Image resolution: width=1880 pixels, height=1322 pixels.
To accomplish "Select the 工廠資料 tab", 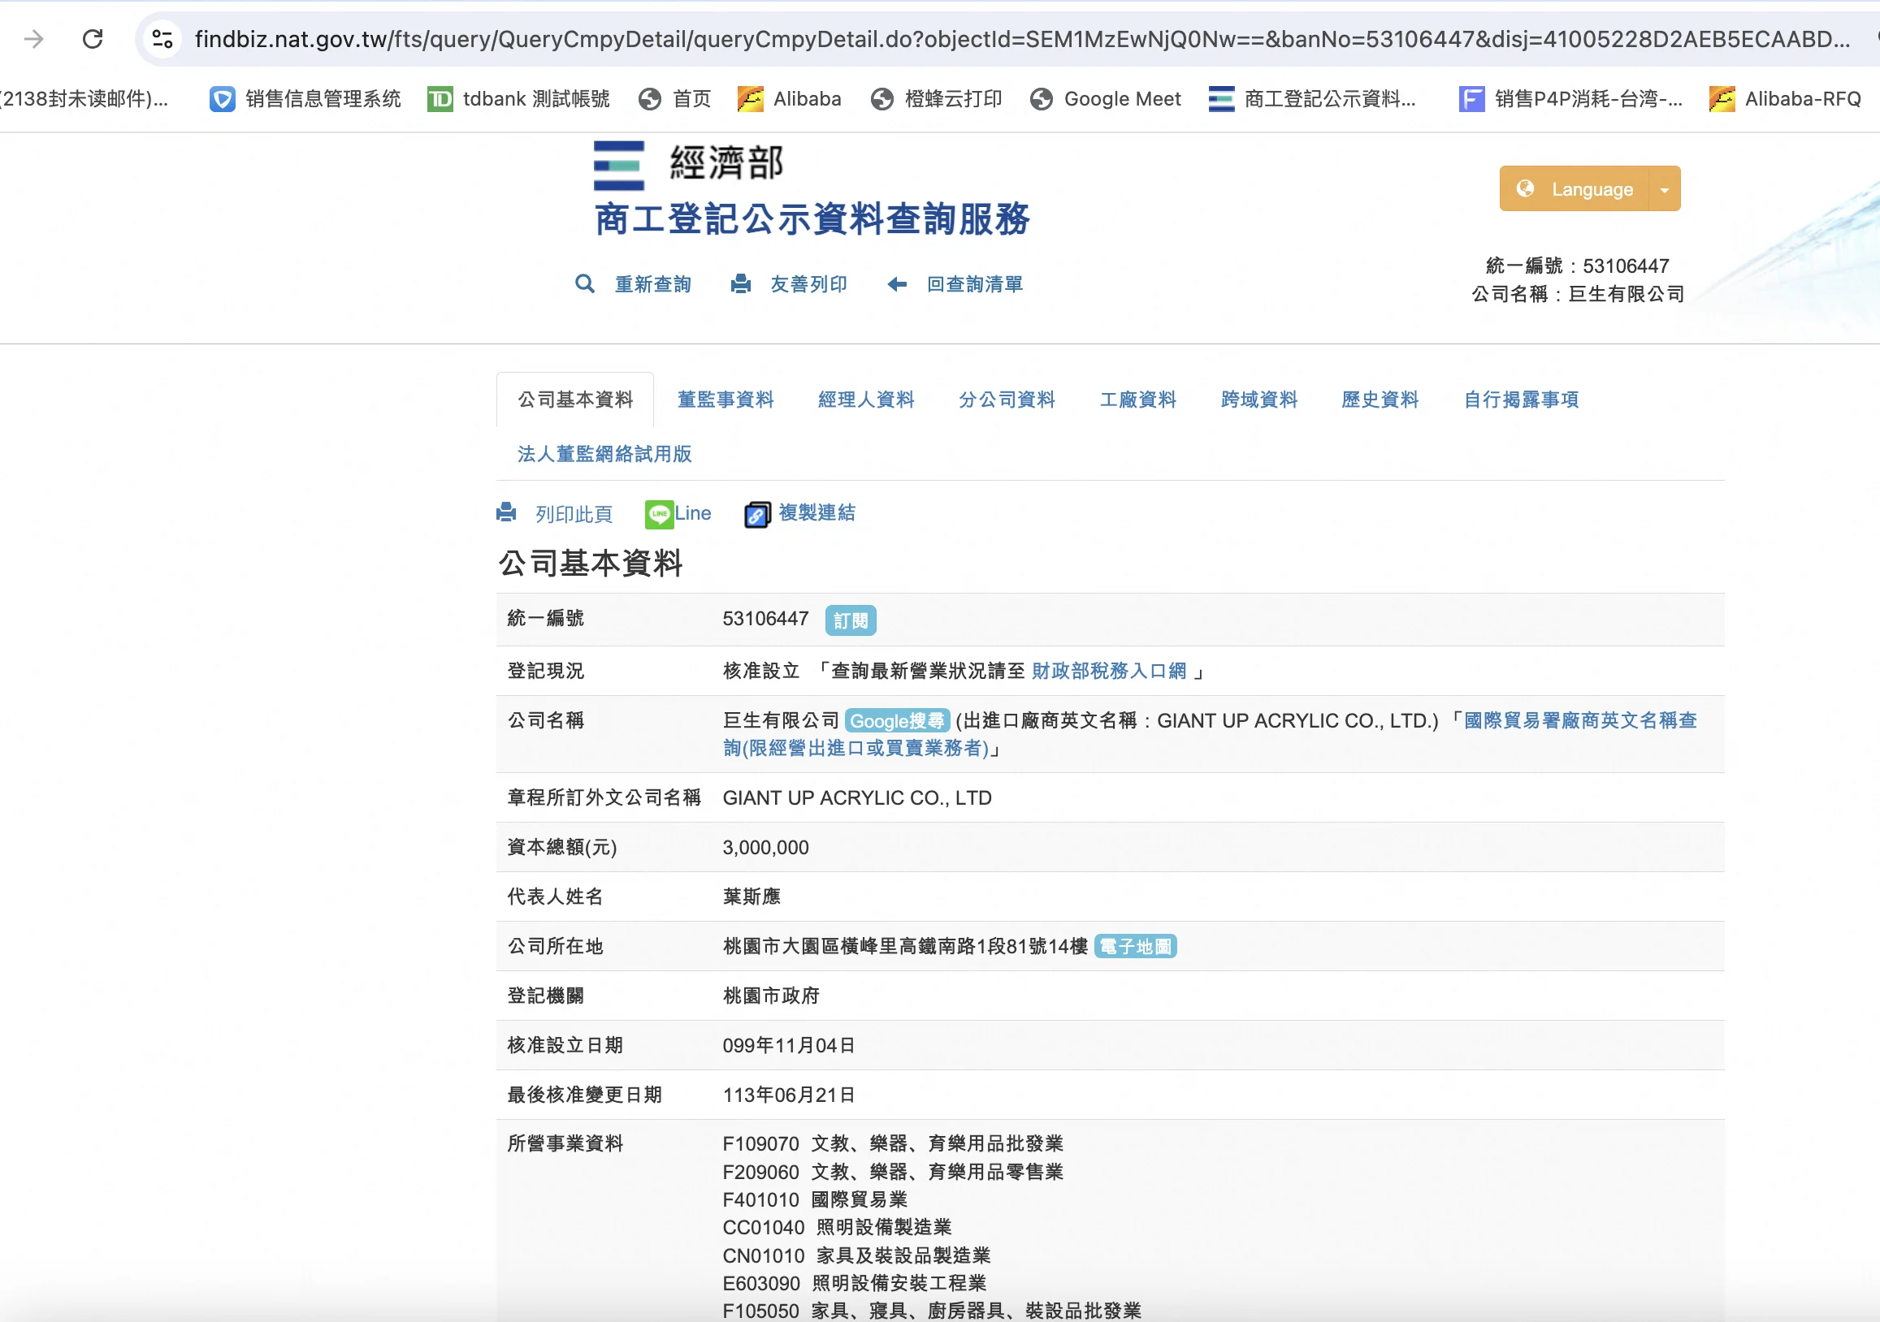I will (x=1137, y=400).
